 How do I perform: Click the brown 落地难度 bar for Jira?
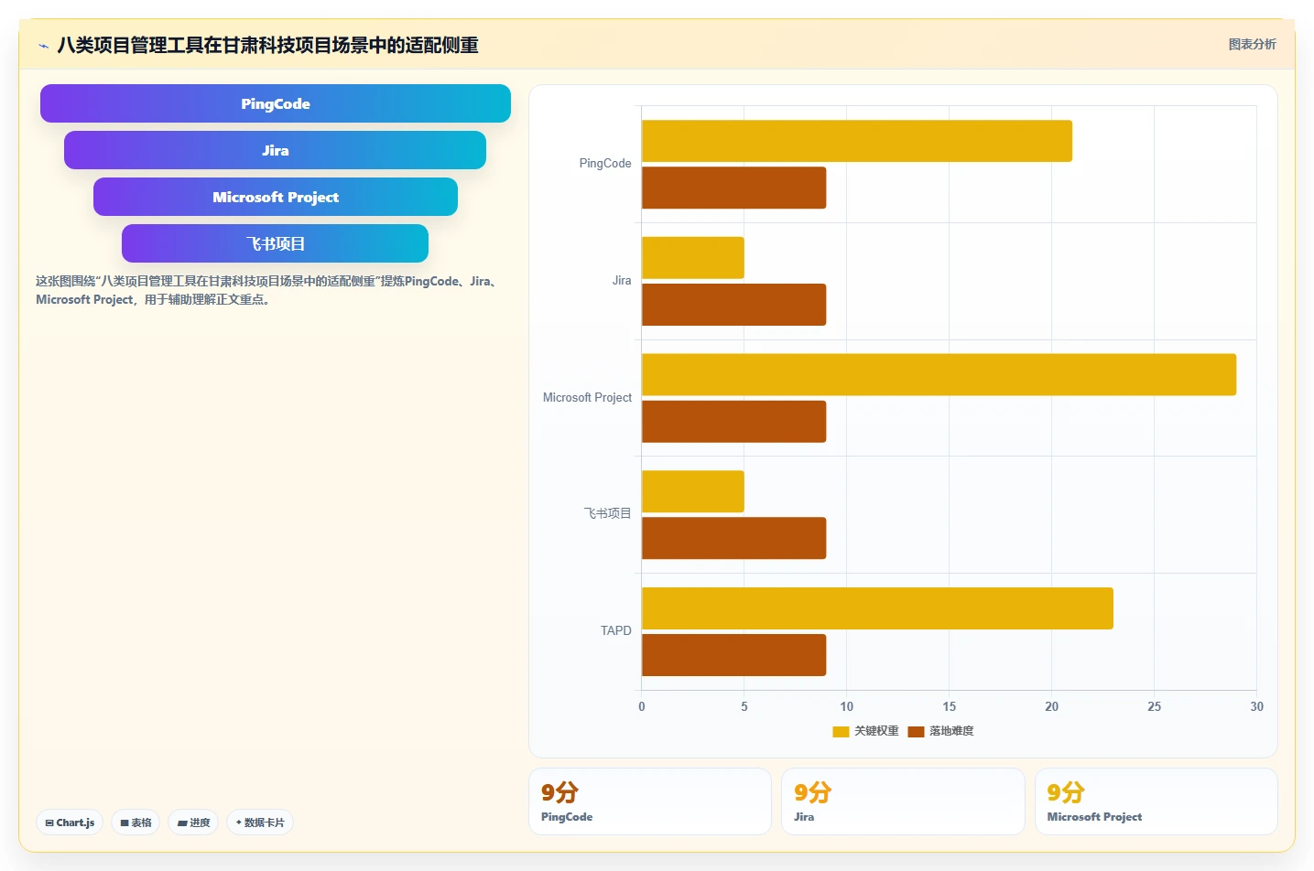(x=734, y=305)
